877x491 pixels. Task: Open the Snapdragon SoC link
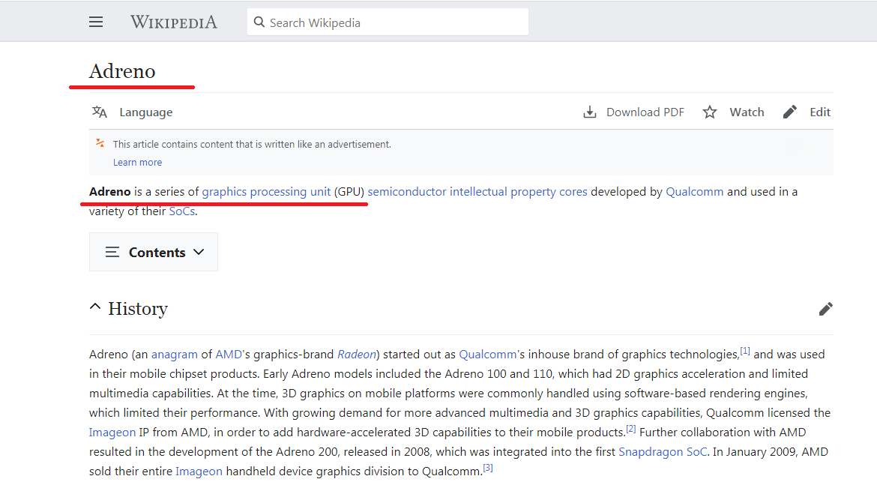point(662,452)
